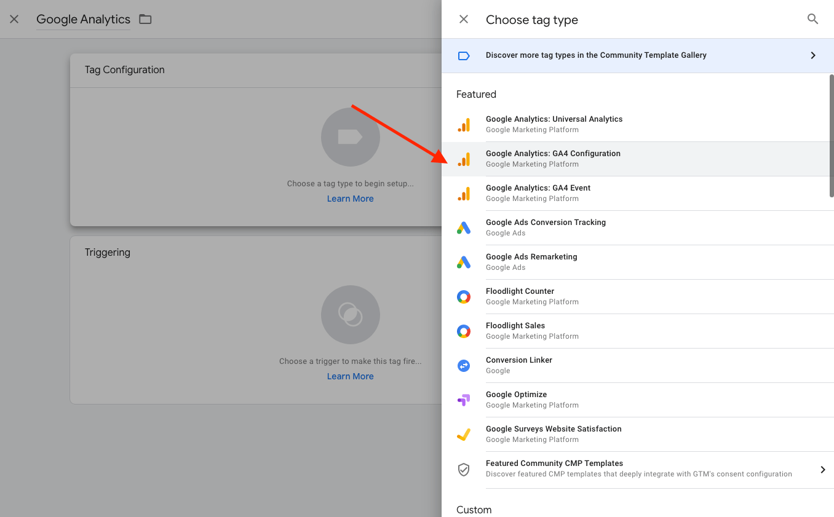The height and width of the screenshot is (517, 834).
Task: Pick Floodlight Sales tag type
Action: click(x=638, y=331)
